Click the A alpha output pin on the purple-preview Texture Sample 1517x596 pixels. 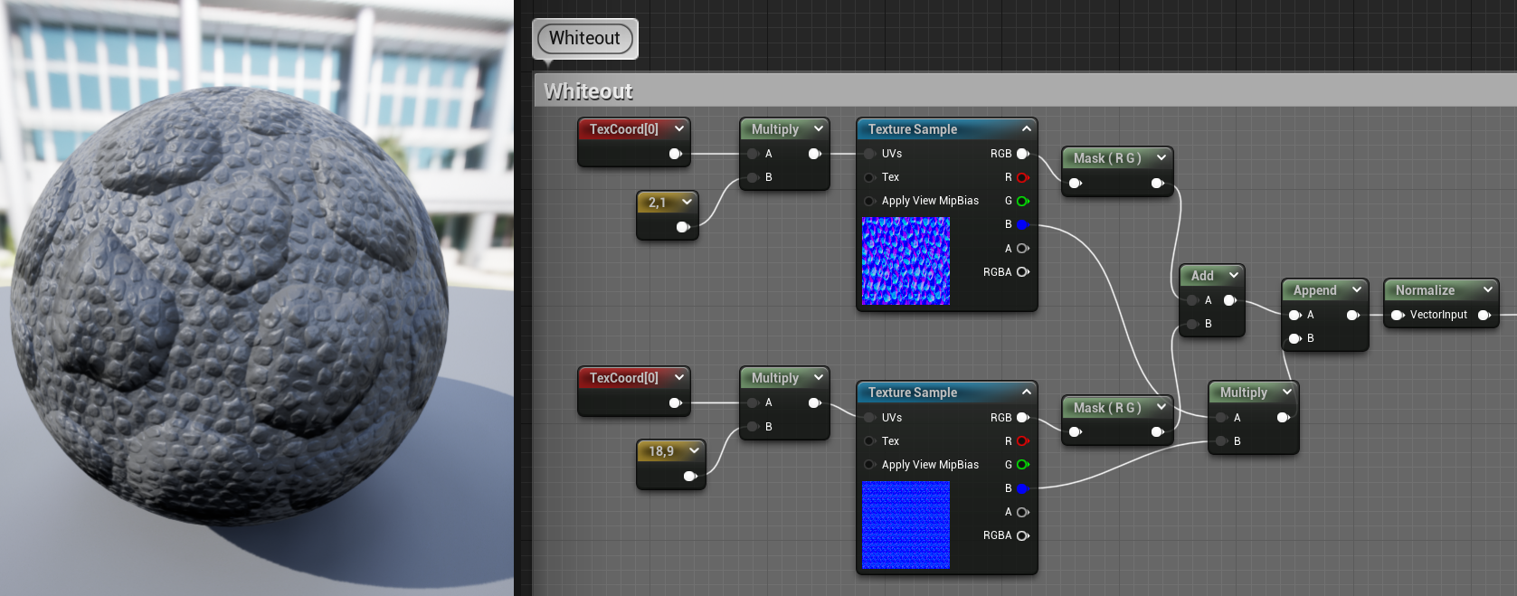(x=1023, y=248)
